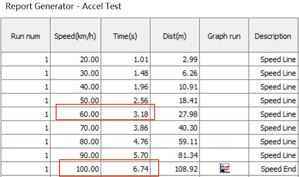Select the 40.00 speed cell

pos(75,87)
